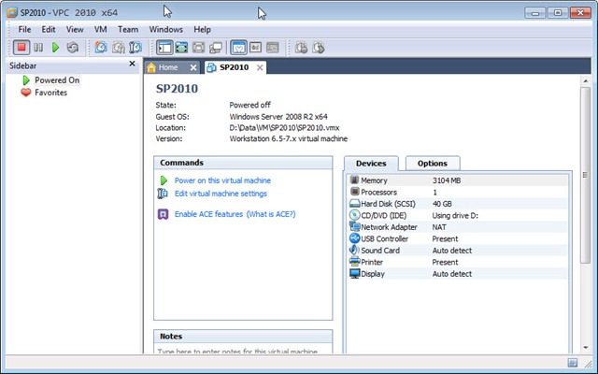
Task: Close the Sidebar panel with its X
Action: tap(132, 66)
